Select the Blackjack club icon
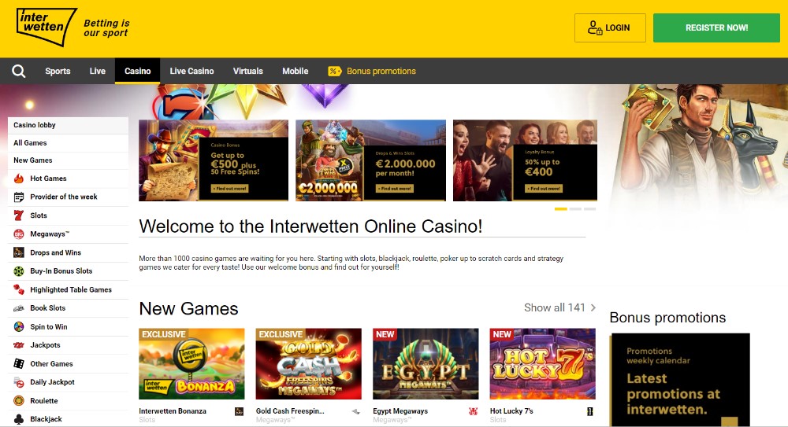The height and width of the screenshot is (427, 788). (19, 419)
